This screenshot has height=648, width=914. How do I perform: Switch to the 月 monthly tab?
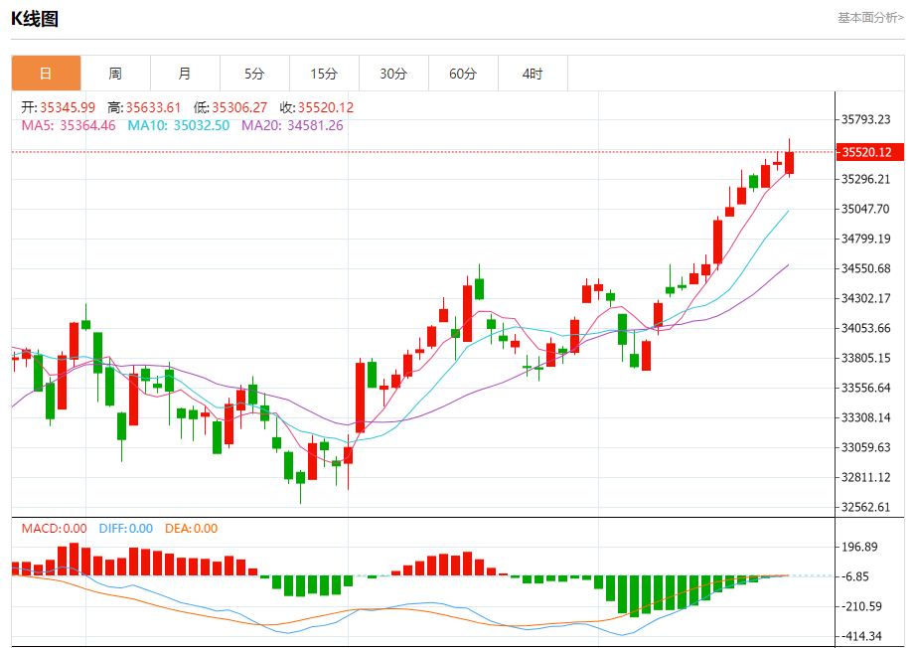click(x=185, y=74)
